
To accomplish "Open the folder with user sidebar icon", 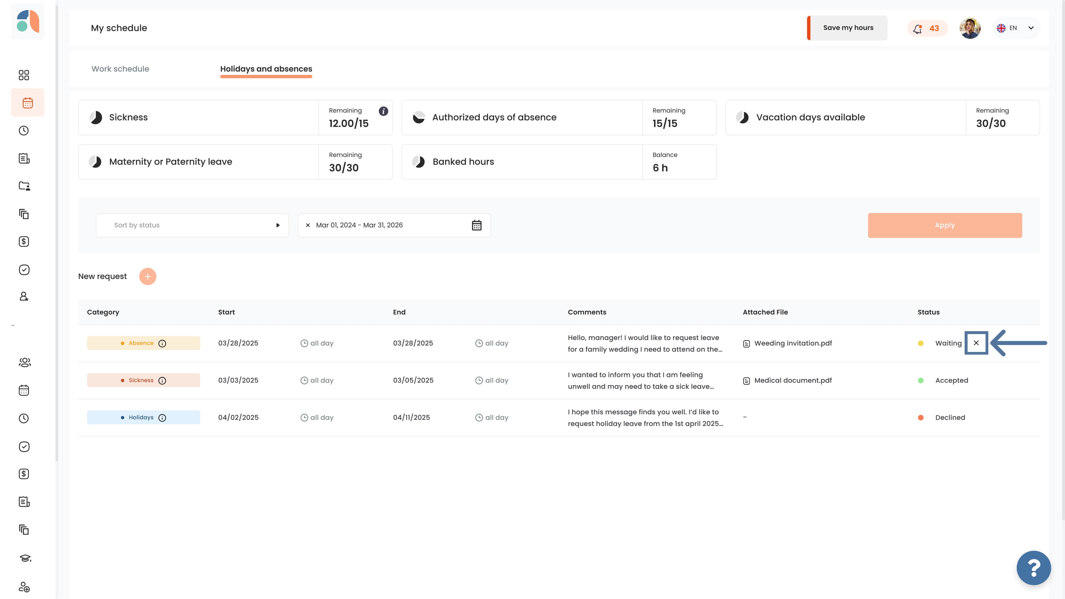I will point(24,186).
